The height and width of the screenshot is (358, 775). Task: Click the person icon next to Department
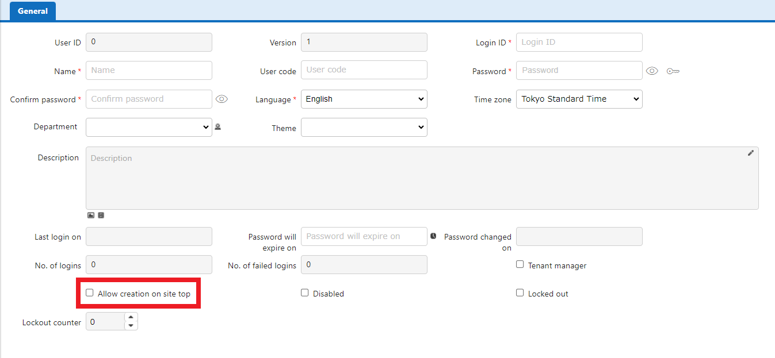click(x=218, y=127)
